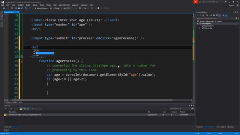This screenshot has height=135, width=240.
Task: Expand the Web.config node
Action: coord(199,28)
